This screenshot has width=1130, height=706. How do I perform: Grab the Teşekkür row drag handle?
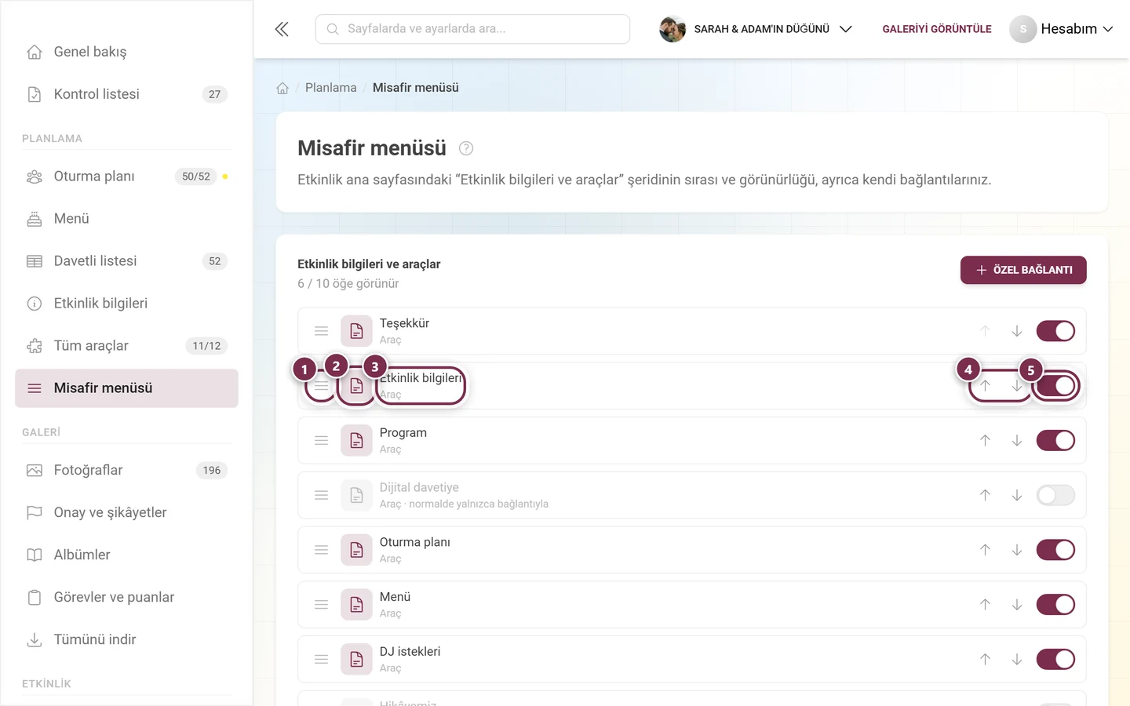[321, 331]
